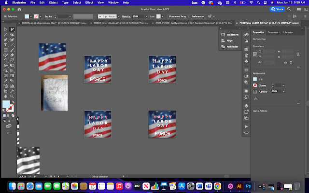The height and width of the screenshot is (193, 309).
Task: Toggle constrain width and height proportions
Action: (x=298, y=55)
